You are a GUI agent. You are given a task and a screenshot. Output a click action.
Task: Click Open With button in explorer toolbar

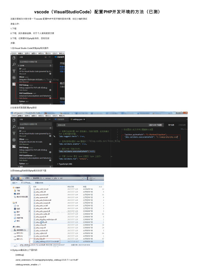(x=26, y=183)
